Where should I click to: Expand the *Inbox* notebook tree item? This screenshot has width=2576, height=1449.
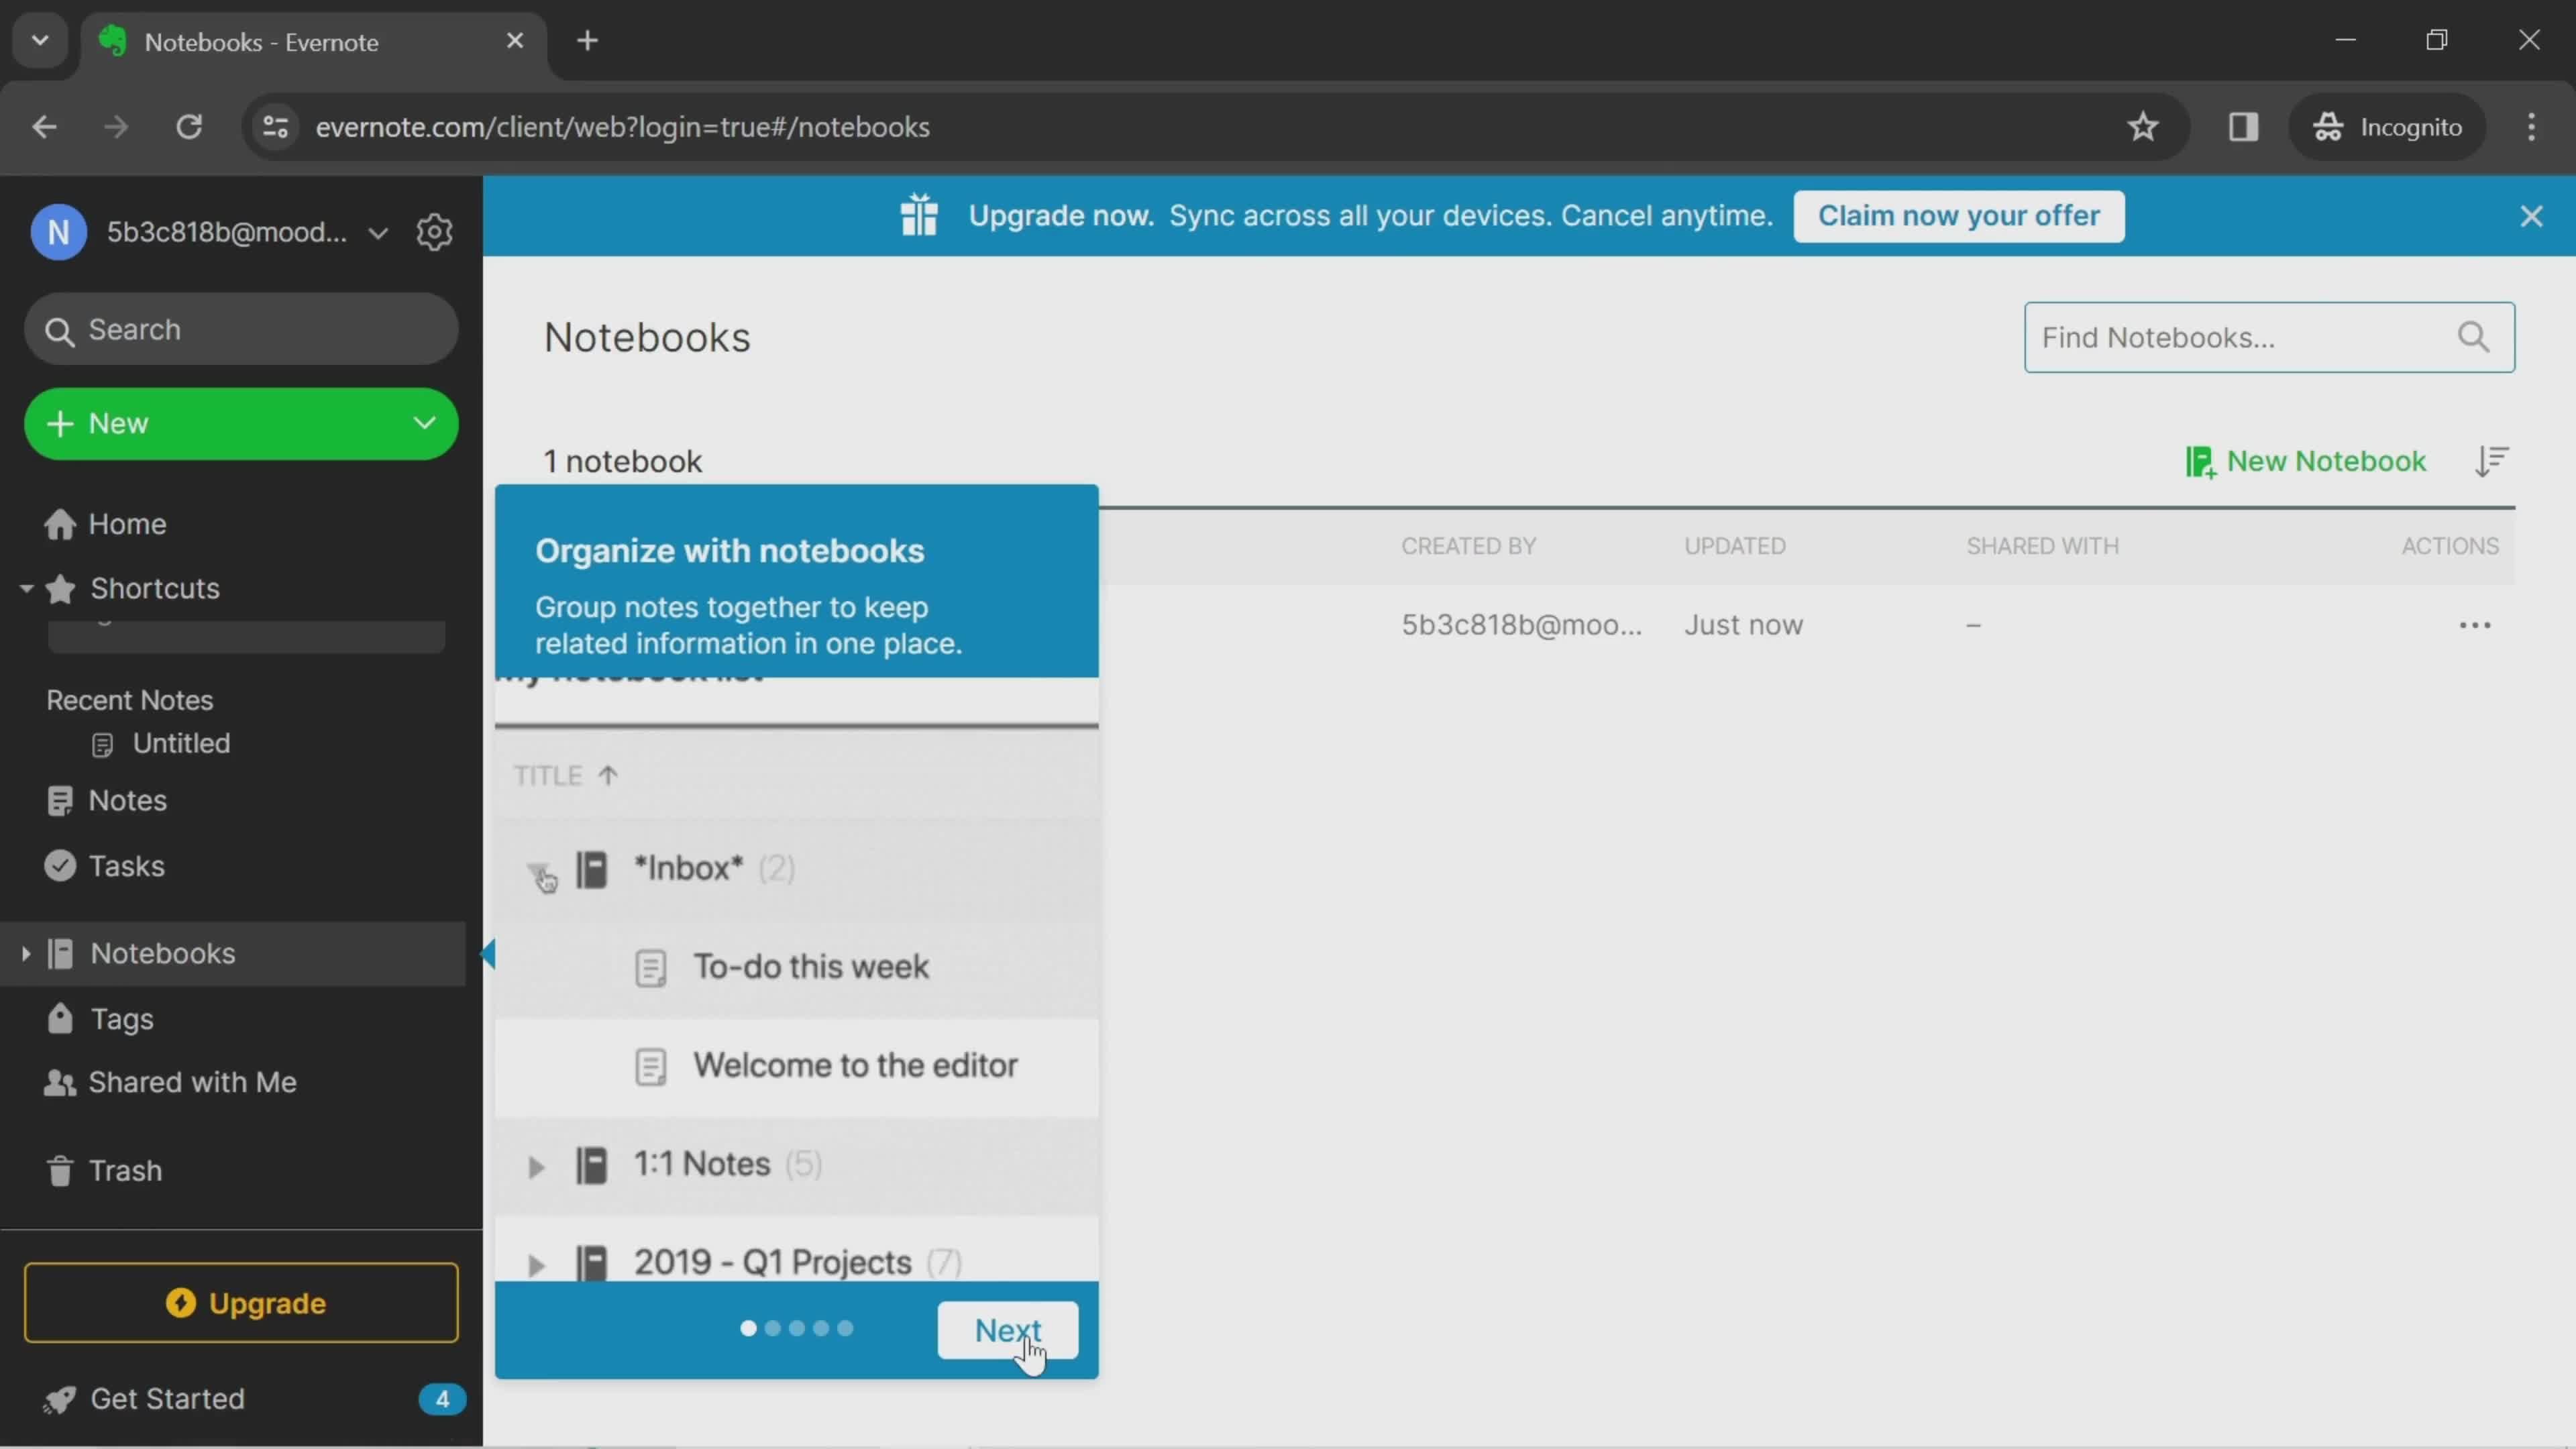(543, 869)
